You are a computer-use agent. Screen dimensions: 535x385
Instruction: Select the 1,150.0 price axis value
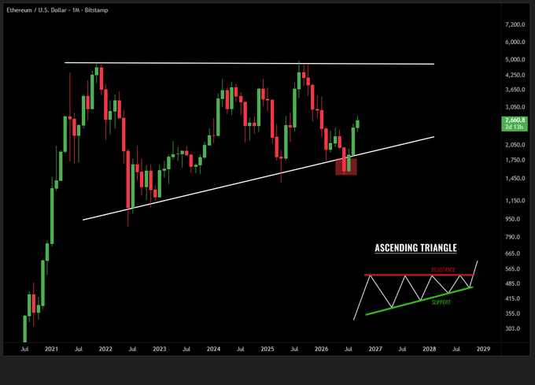tap(515, 201)
